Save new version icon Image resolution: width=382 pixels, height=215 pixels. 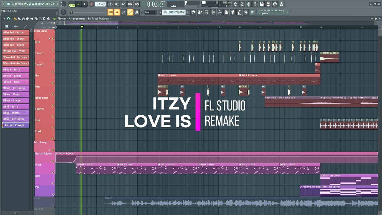(x=268, y=4)
